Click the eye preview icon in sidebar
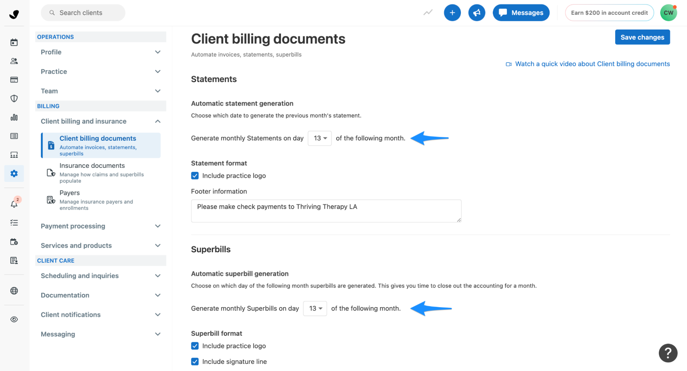The width and height of the screenshot is (687, 371). [x=14, y=319]
